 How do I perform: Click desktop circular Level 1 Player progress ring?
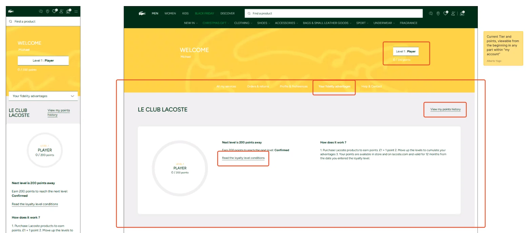(x=180, y=168)
